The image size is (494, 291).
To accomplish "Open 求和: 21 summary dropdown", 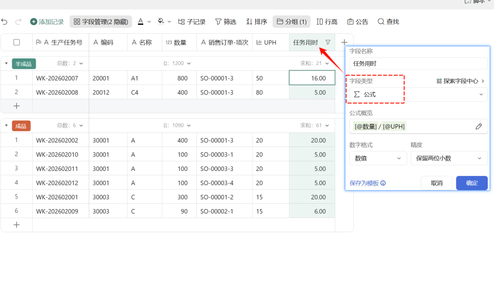I will pyautogui.click(x=315, y=63).
